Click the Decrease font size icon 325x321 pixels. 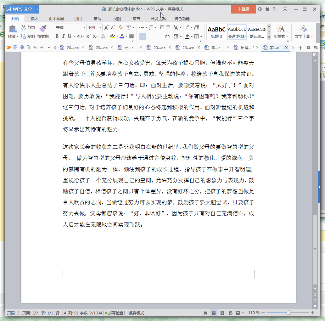[x=113, y=28]
